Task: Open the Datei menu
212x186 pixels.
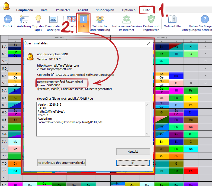Action: click(45, 10)
